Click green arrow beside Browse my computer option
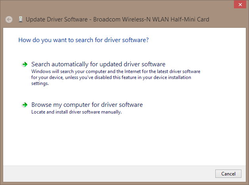The image size is (249, 185). click(25, 105)
